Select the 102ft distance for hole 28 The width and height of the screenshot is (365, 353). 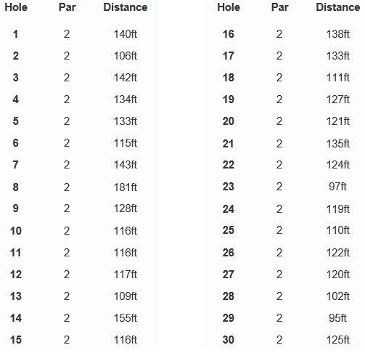(338, 296)
